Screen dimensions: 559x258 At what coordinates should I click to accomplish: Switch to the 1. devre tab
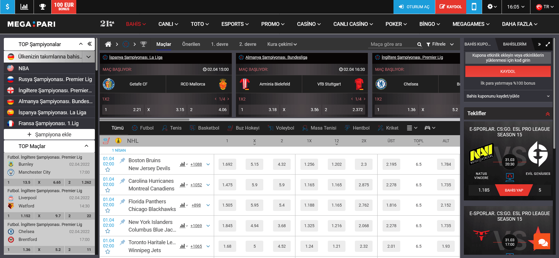click(220, 44)
